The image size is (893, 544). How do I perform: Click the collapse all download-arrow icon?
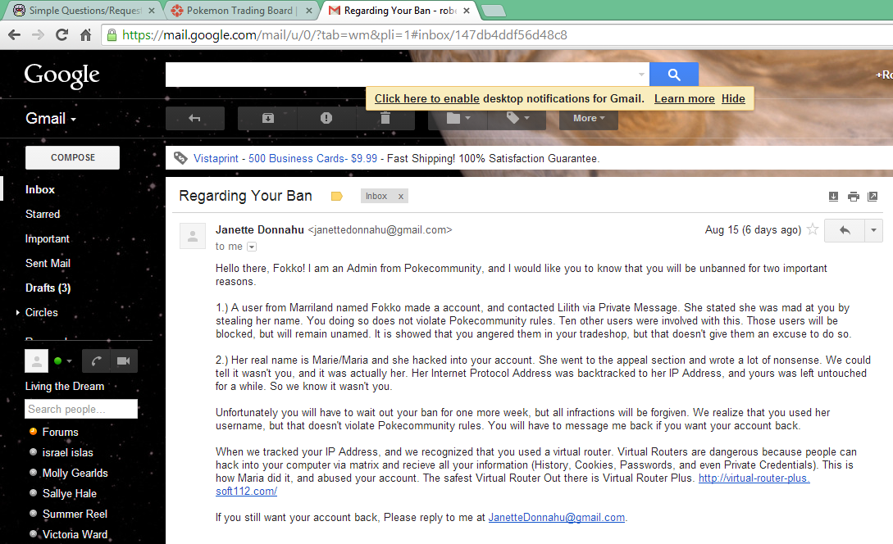click(x=833, y=197)
